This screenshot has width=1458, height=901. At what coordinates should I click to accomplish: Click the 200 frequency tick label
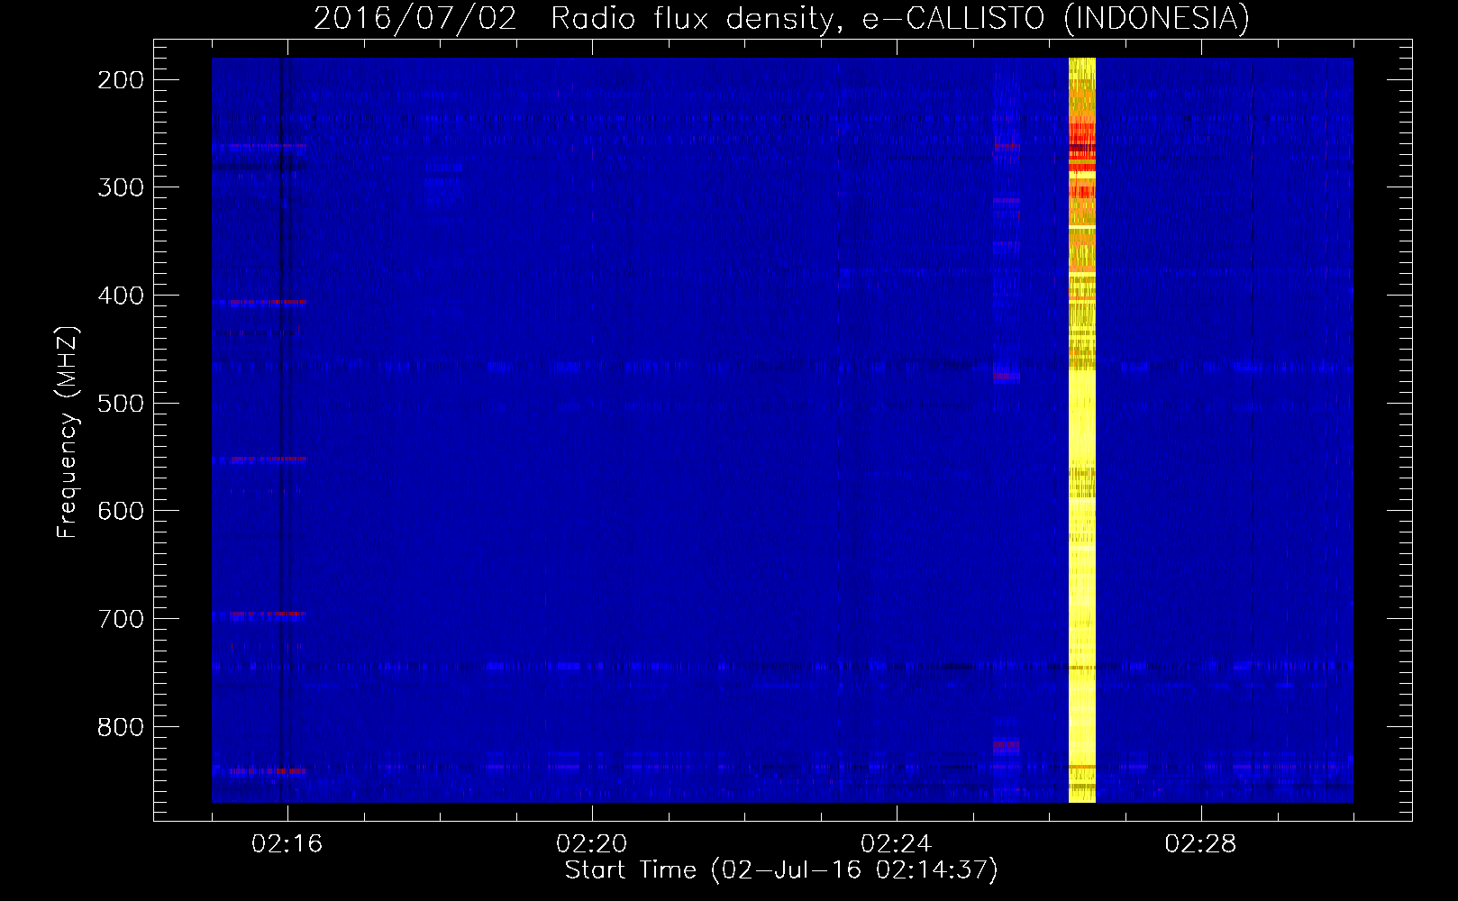point(120,80)
